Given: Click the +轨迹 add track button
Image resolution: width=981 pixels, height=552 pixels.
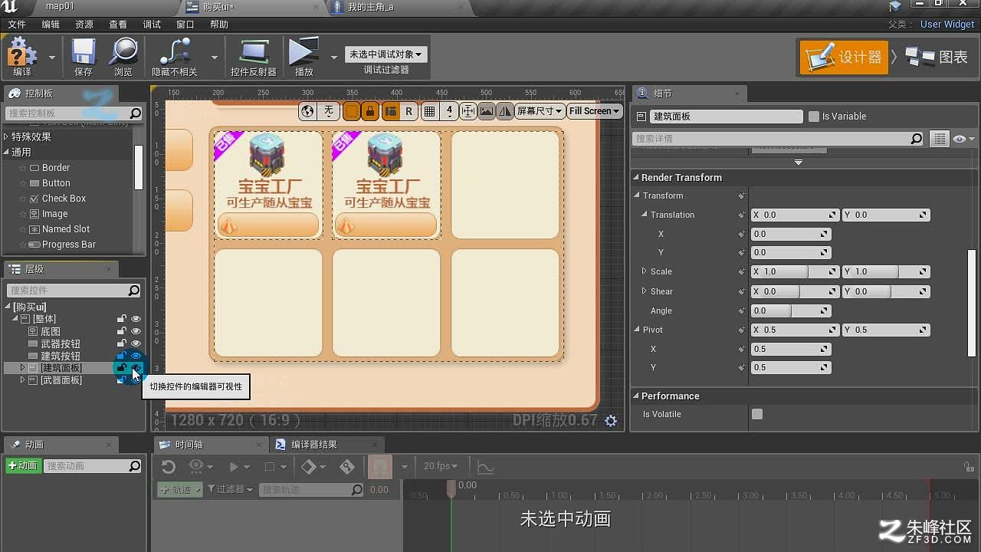Looking at the screenshot, I should pyautogui.click(x=180, y=489).
